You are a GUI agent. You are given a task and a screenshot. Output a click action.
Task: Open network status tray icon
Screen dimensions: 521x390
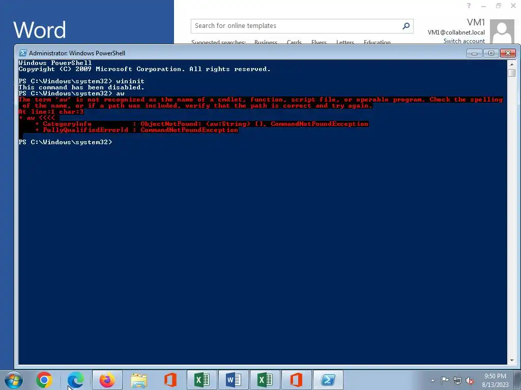pos(457,380)
